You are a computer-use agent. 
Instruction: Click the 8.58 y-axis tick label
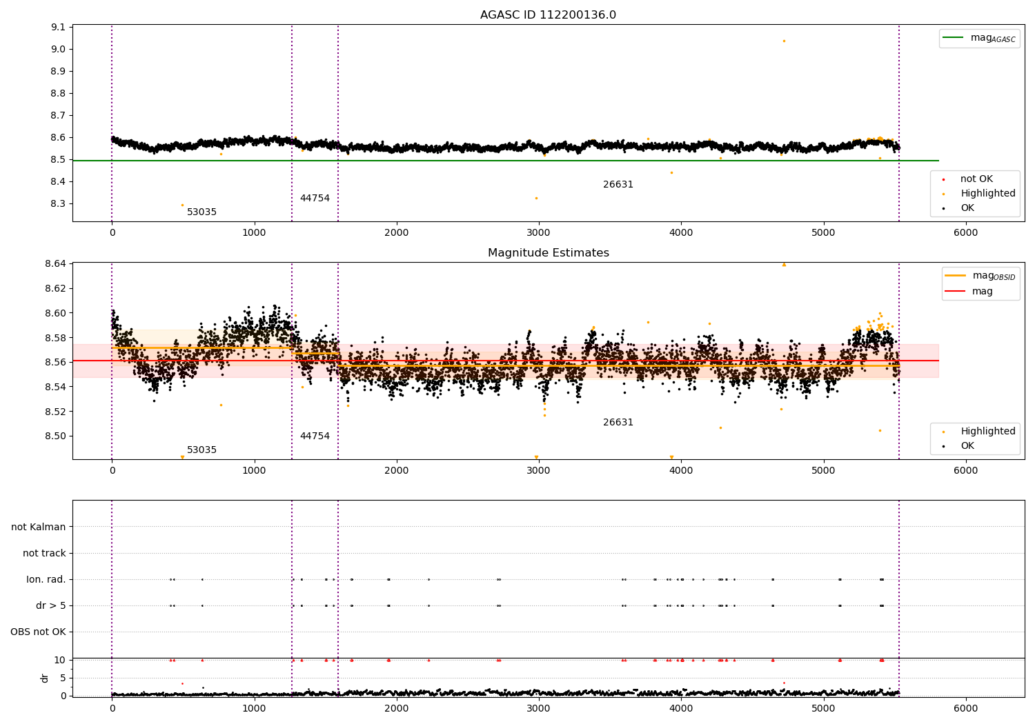(x=55, y=338)
